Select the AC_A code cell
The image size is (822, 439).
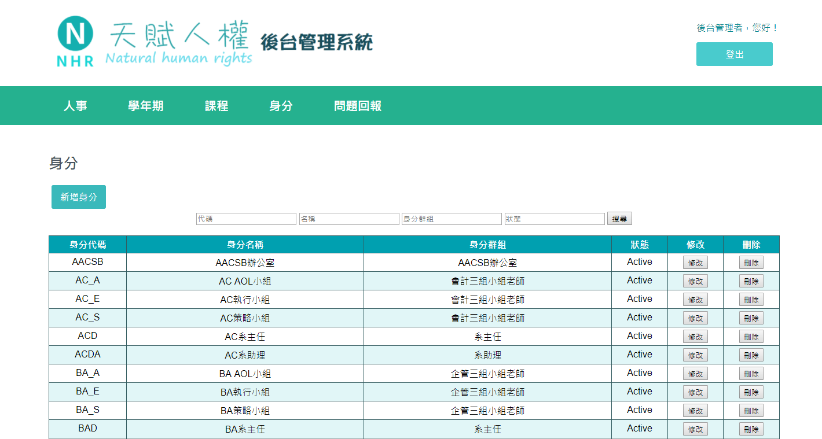coord(87,281)
